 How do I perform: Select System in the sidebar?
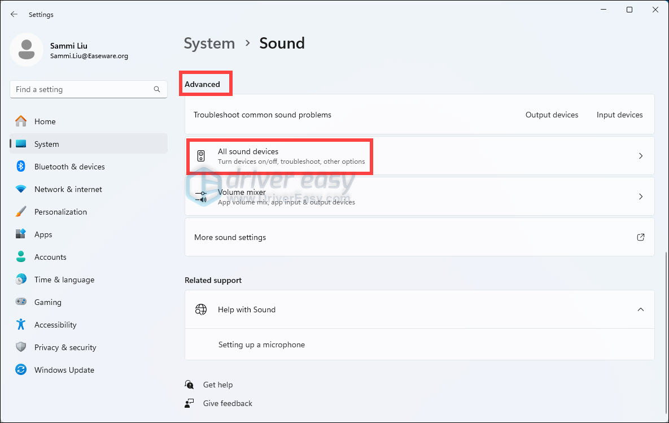click(x=46, y=144)
